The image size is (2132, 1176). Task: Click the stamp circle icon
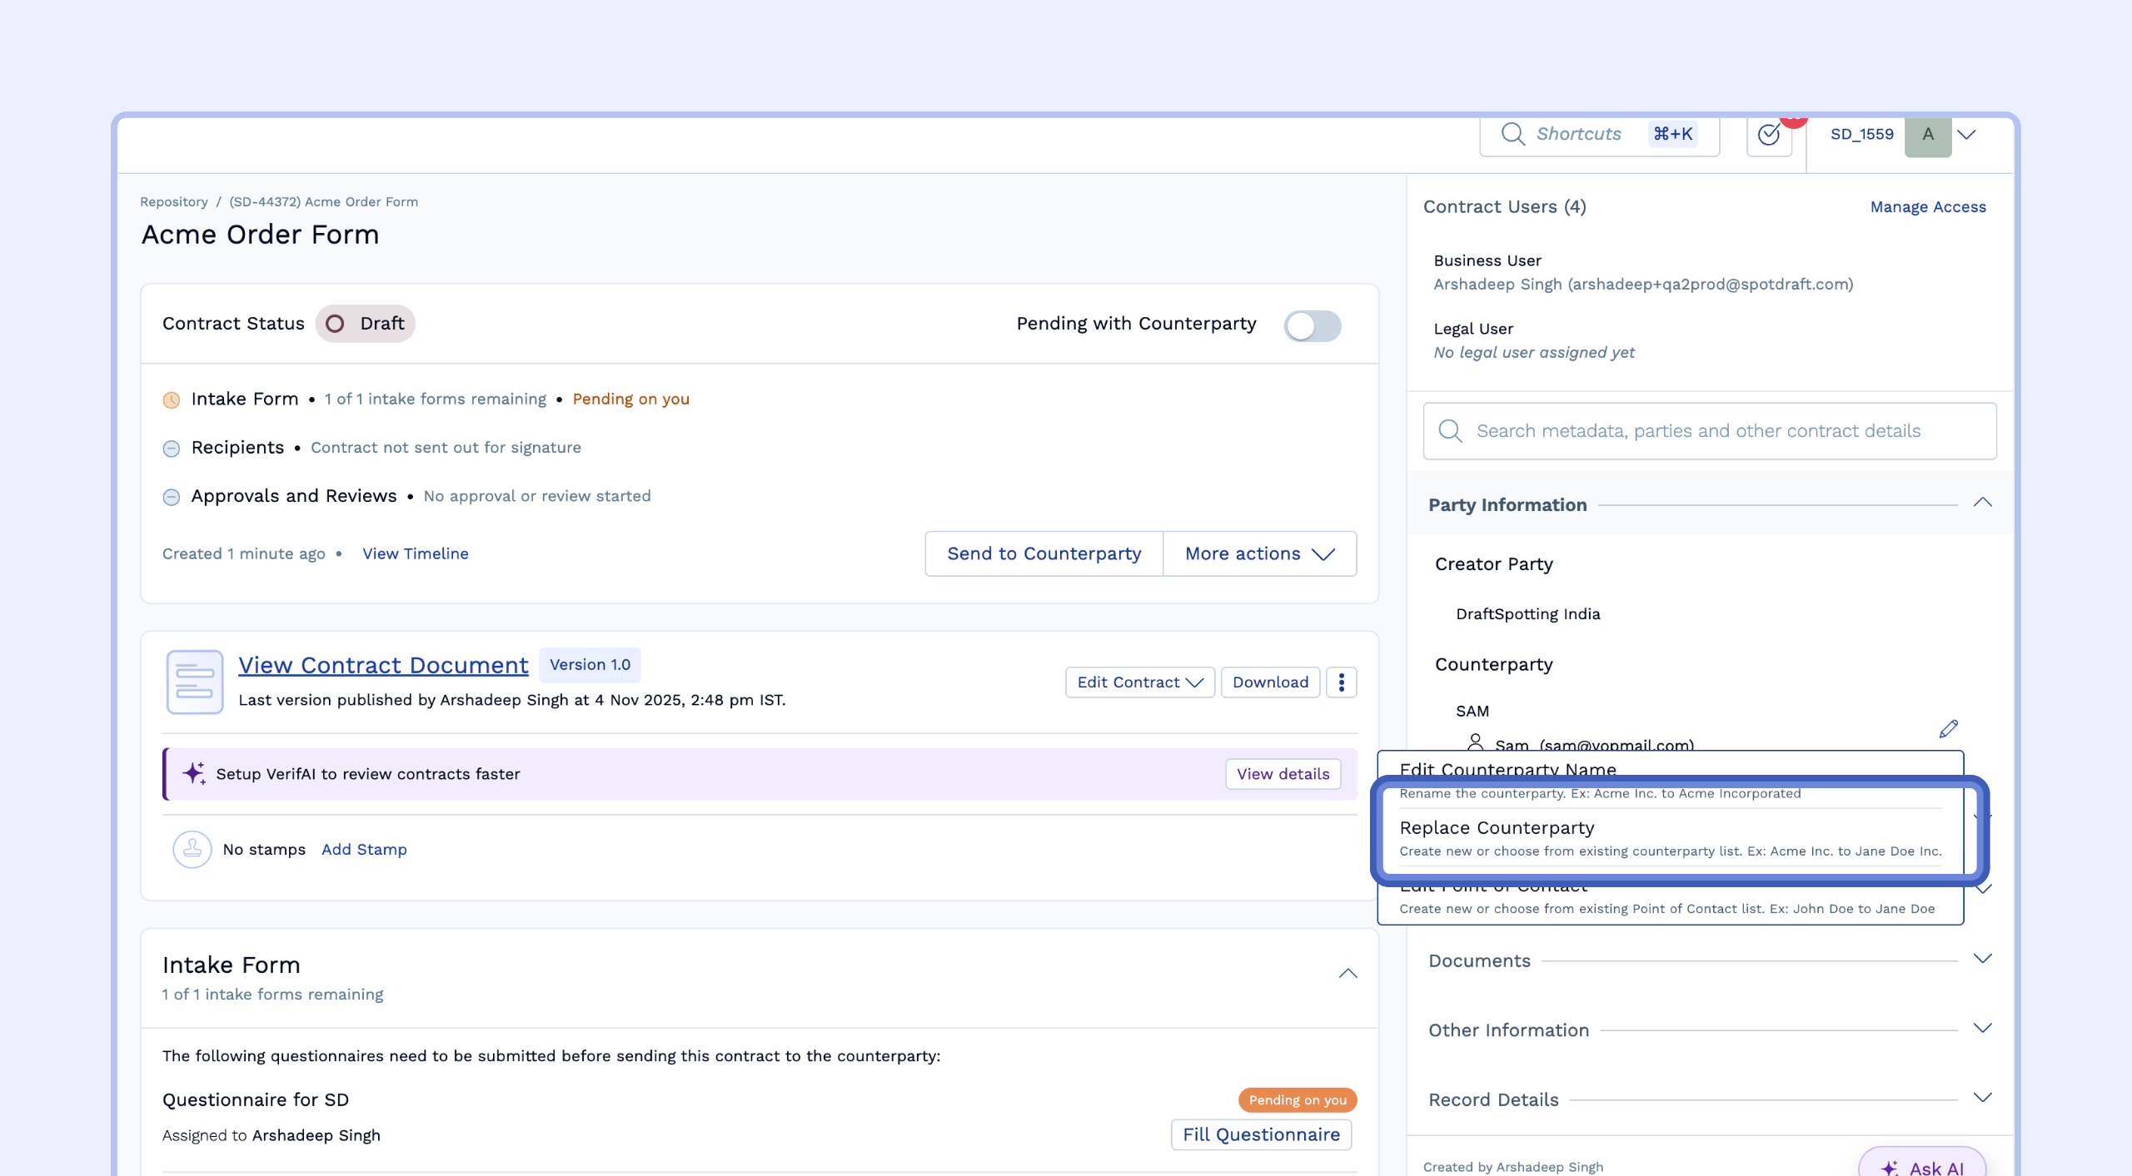192,849
